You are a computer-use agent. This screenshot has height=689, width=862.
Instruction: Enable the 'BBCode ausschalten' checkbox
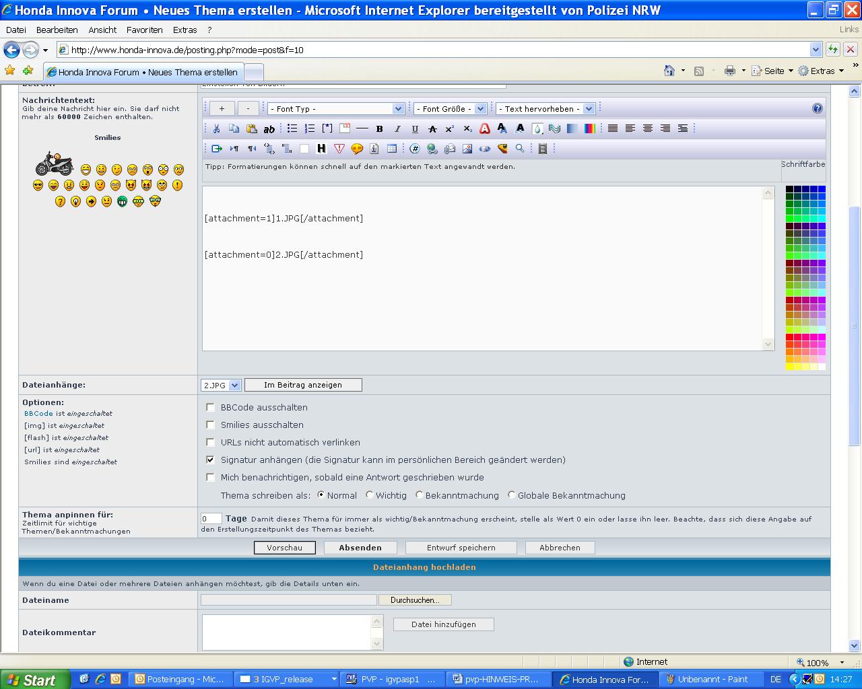click(211, 407)
